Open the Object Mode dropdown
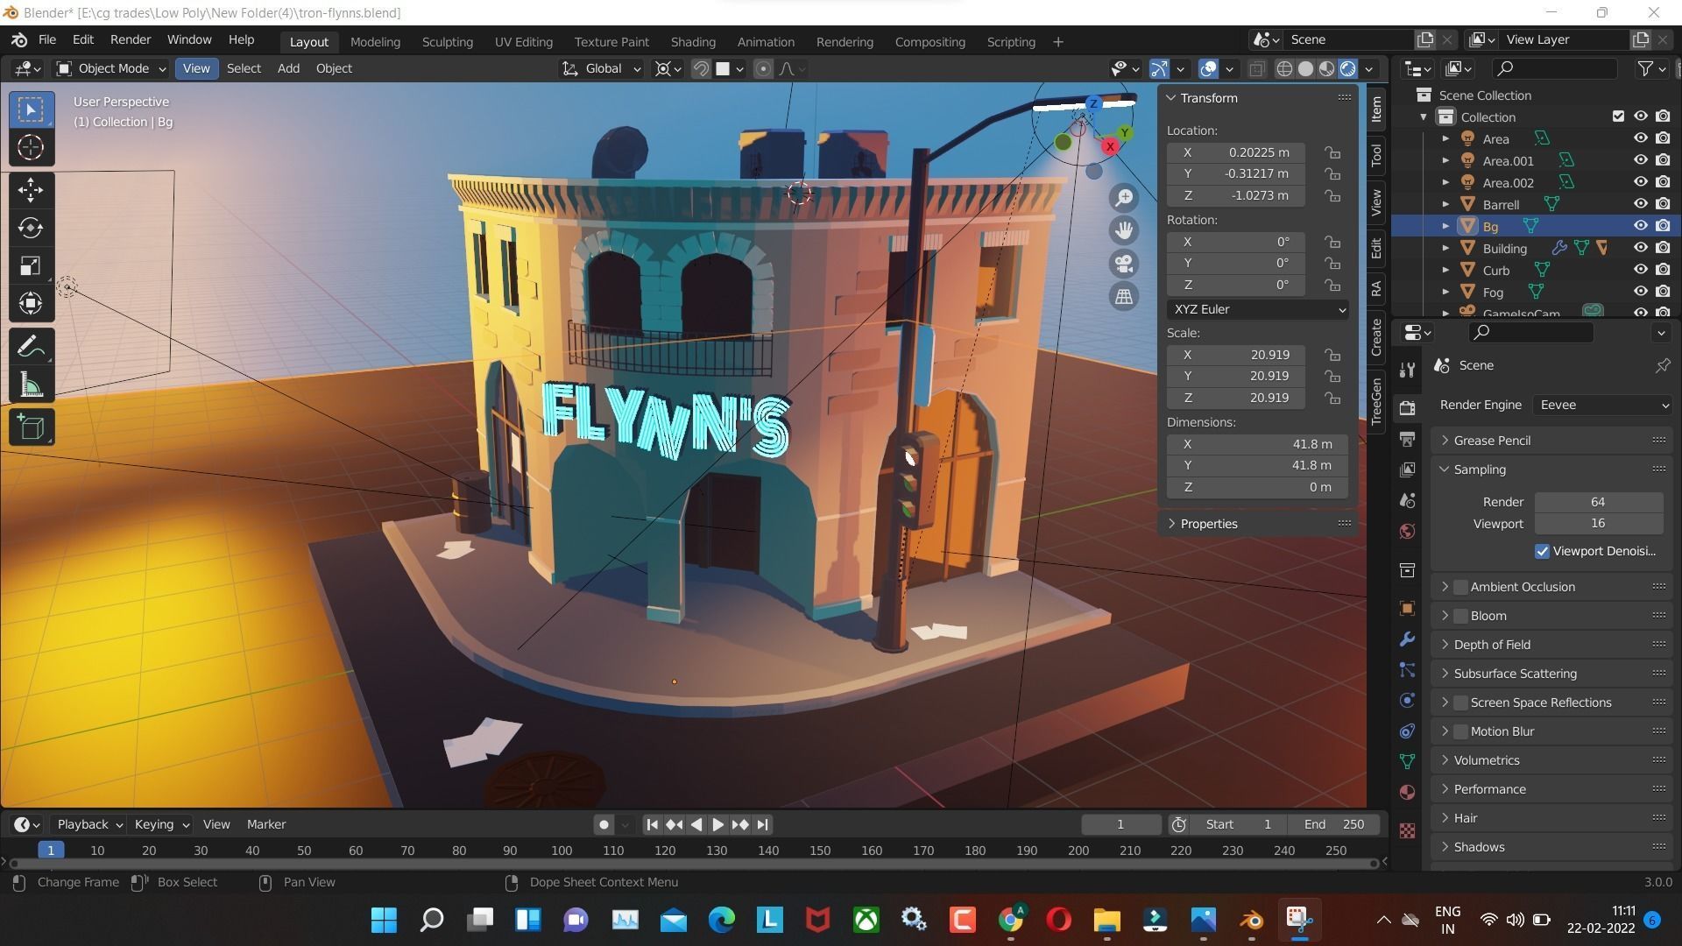The image size is (1682, 946). coord(111,69)
